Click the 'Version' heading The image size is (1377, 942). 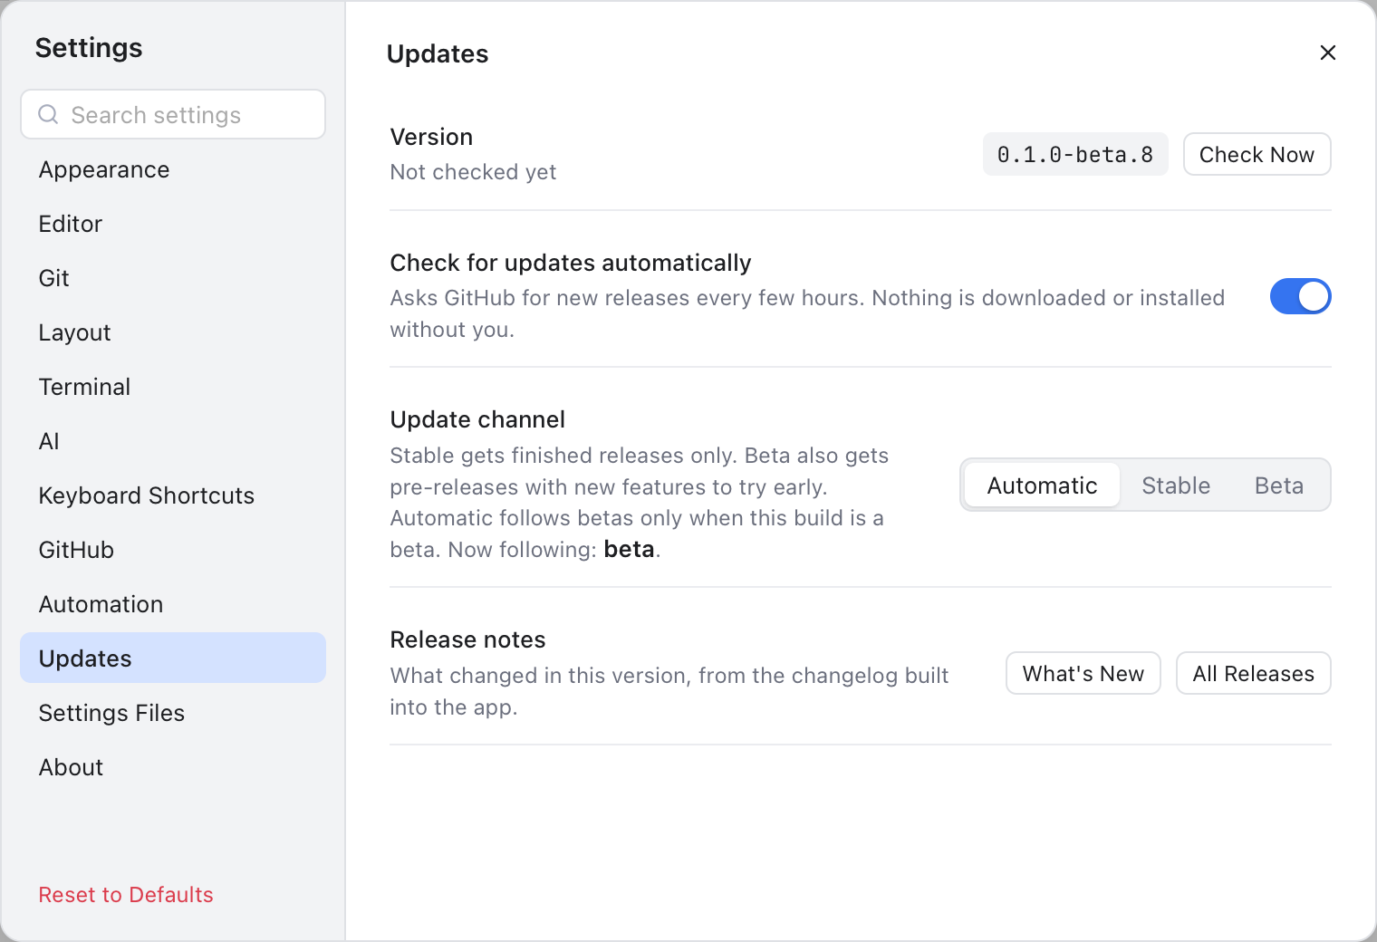[x=431, y=137]
